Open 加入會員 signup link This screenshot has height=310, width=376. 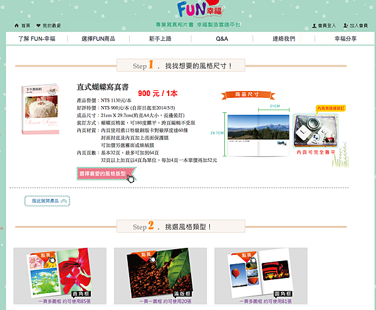(358, 26)
